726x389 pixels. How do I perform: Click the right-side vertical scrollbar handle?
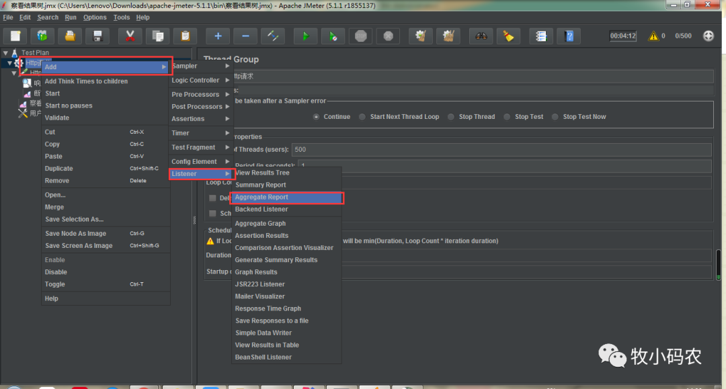(718, 265)
